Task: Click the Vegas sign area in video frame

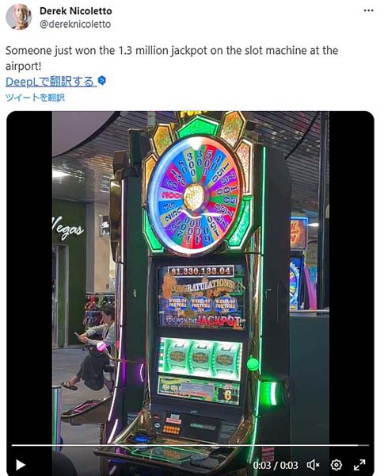Action: coord(67,228)
